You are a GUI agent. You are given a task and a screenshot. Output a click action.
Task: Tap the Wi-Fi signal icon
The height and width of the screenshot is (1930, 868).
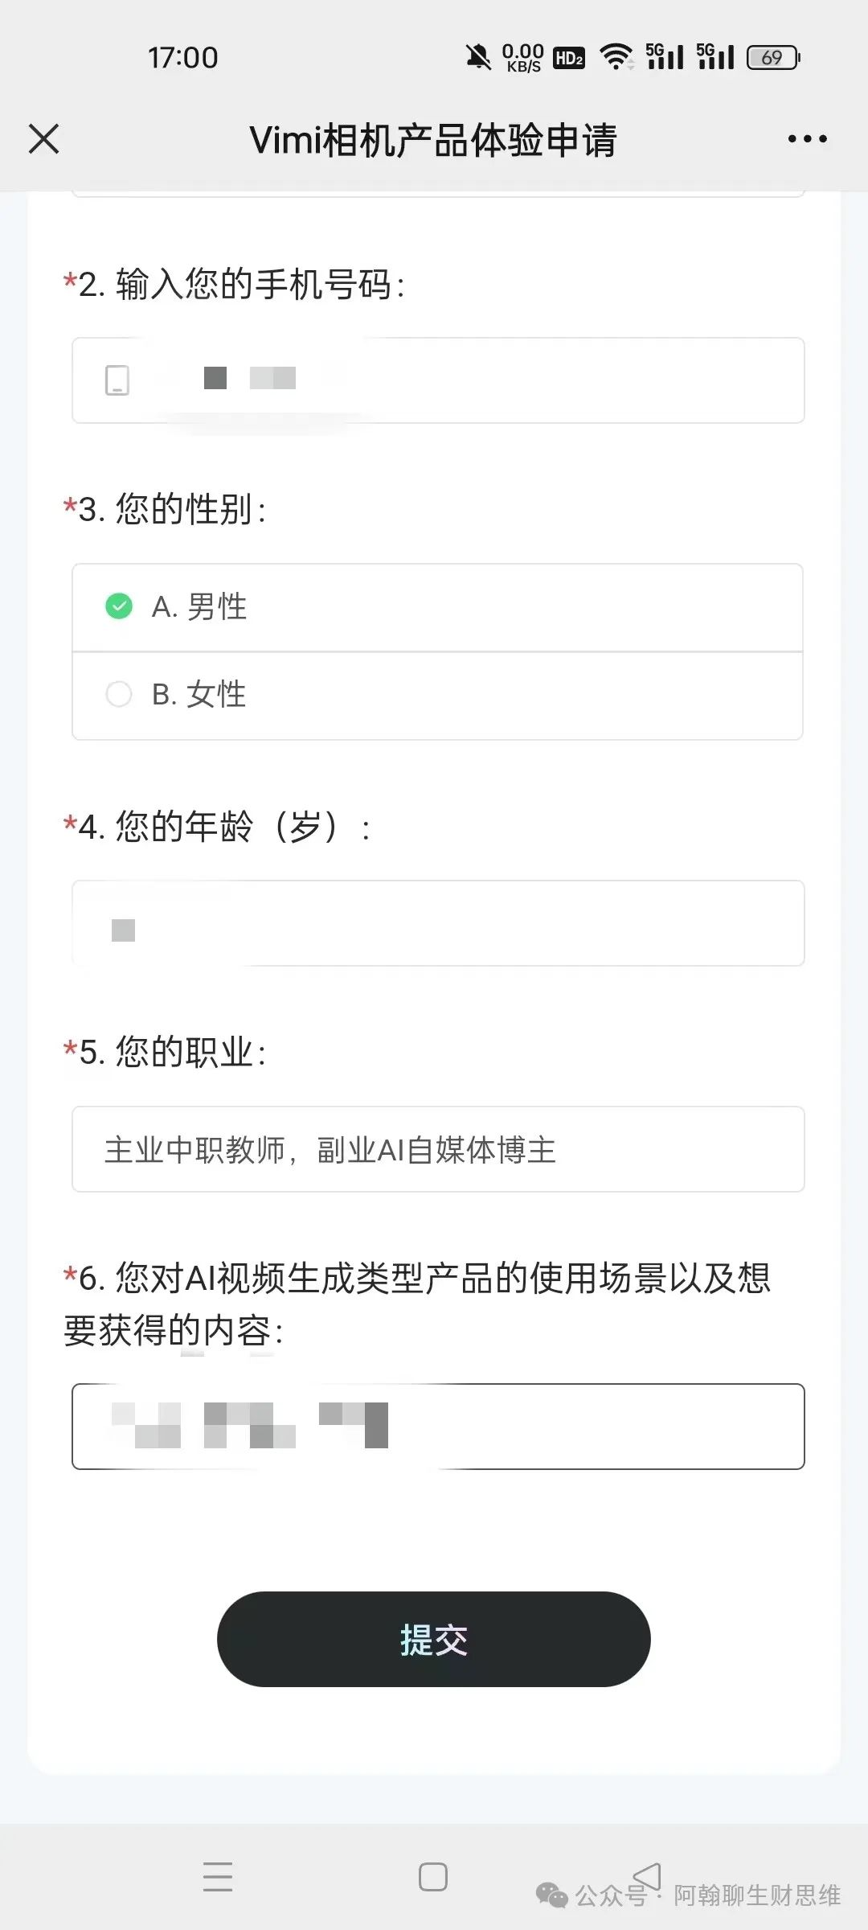[x=616, y=57]
